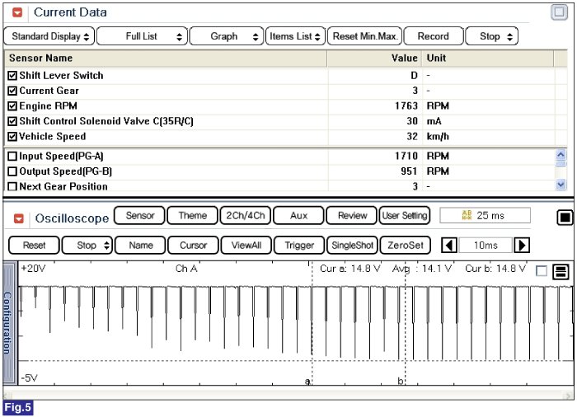Click Input Speed value 1710
This screenshot has width=577, height=417.
pyautogui.click(x=406, y=156)
